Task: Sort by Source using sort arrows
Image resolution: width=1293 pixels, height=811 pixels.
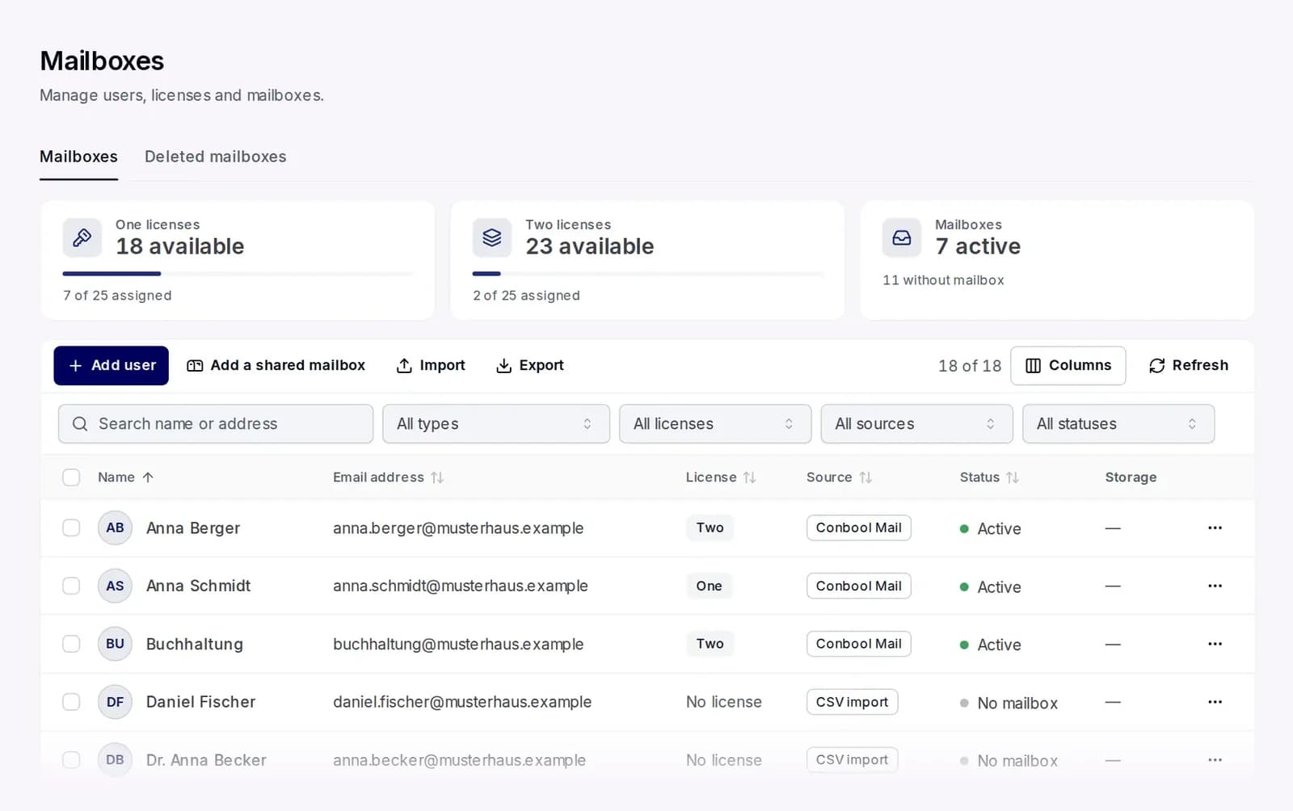Action: [866, 477]
